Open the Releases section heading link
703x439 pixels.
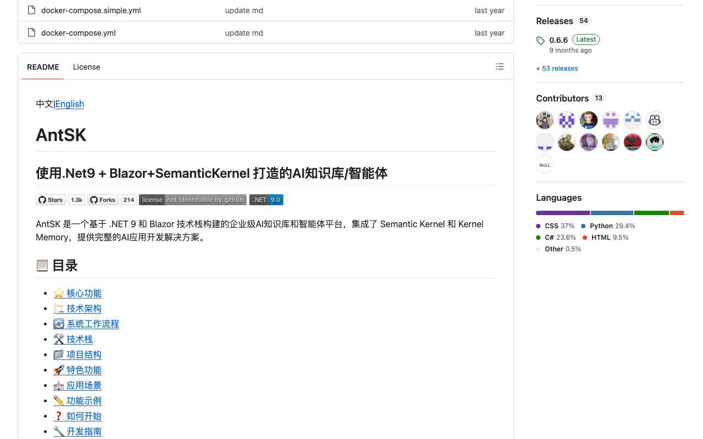(x=555, y=21)
